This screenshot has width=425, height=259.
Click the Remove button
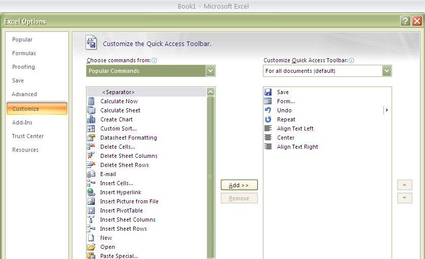[x=239, y=198]
